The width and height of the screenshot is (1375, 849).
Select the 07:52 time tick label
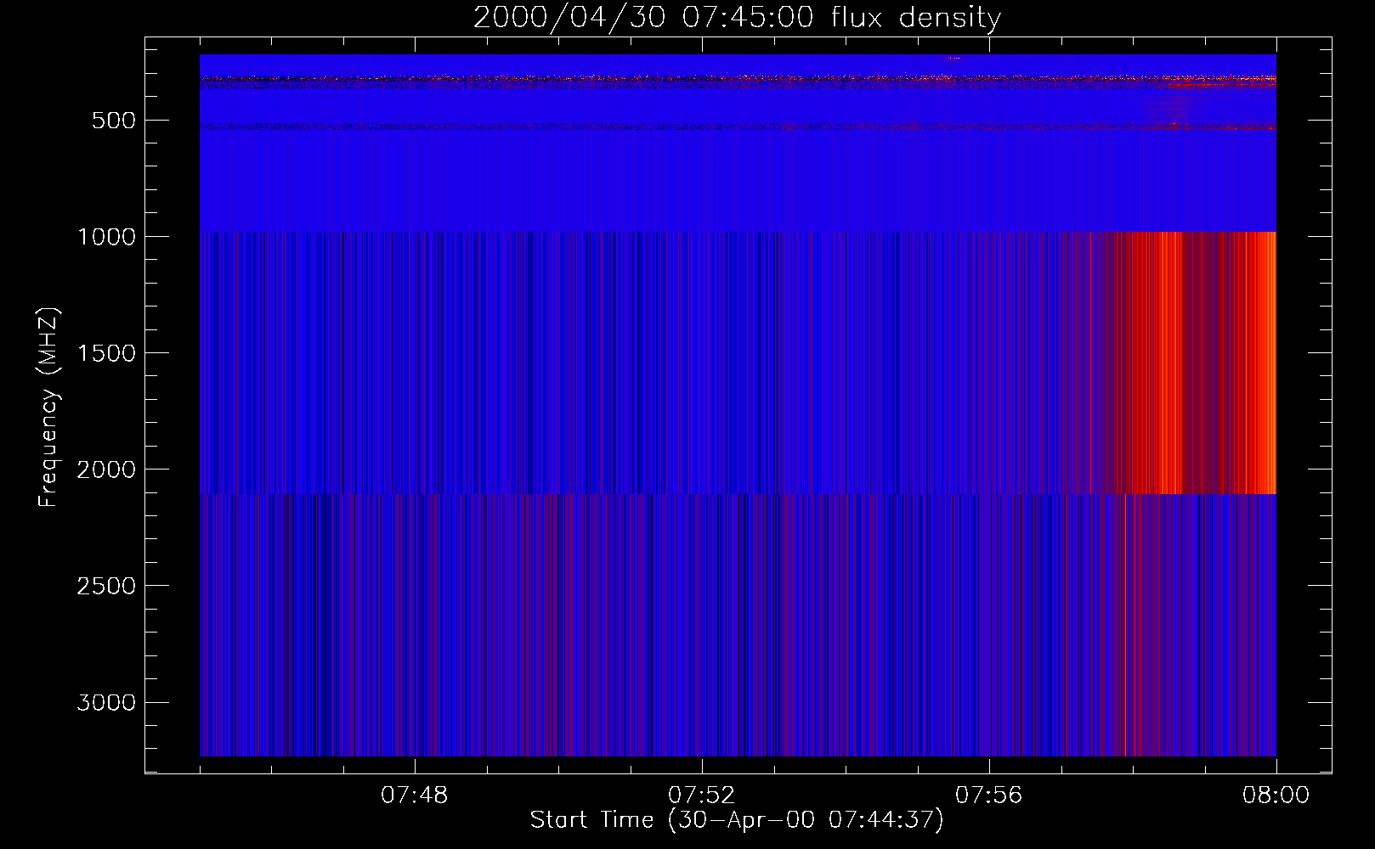click(x=701, y=796)
